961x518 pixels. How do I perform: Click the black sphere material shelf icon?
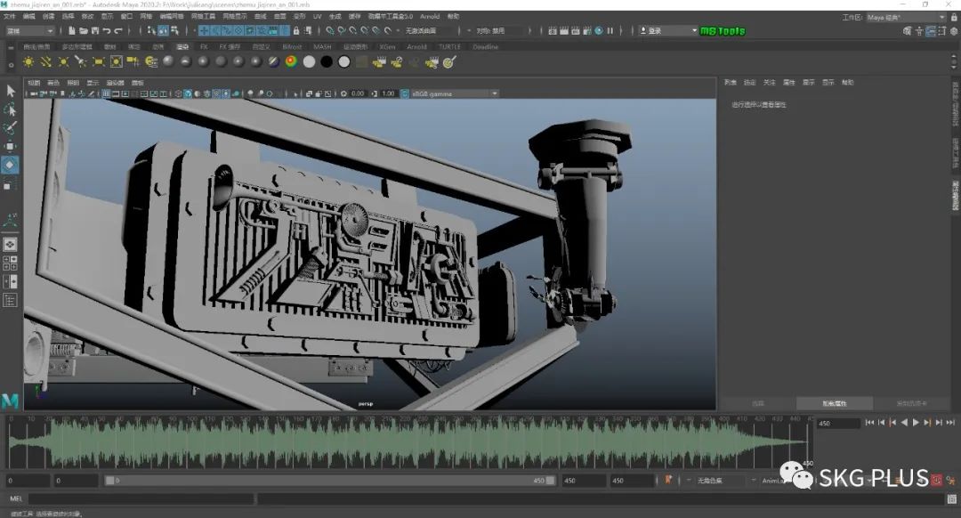pos(327,61)
